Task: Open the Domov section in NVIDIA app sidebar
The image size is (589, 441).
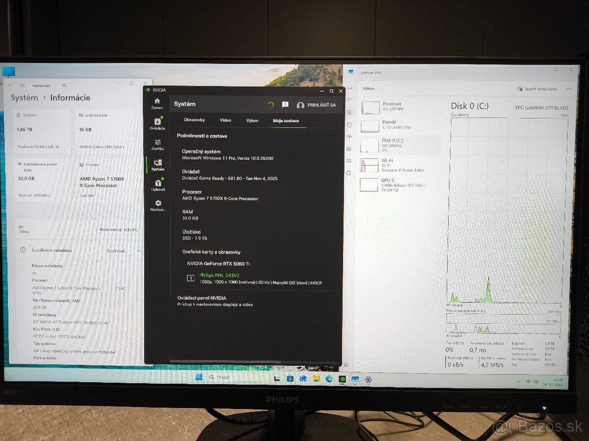Action: [157, 101]
